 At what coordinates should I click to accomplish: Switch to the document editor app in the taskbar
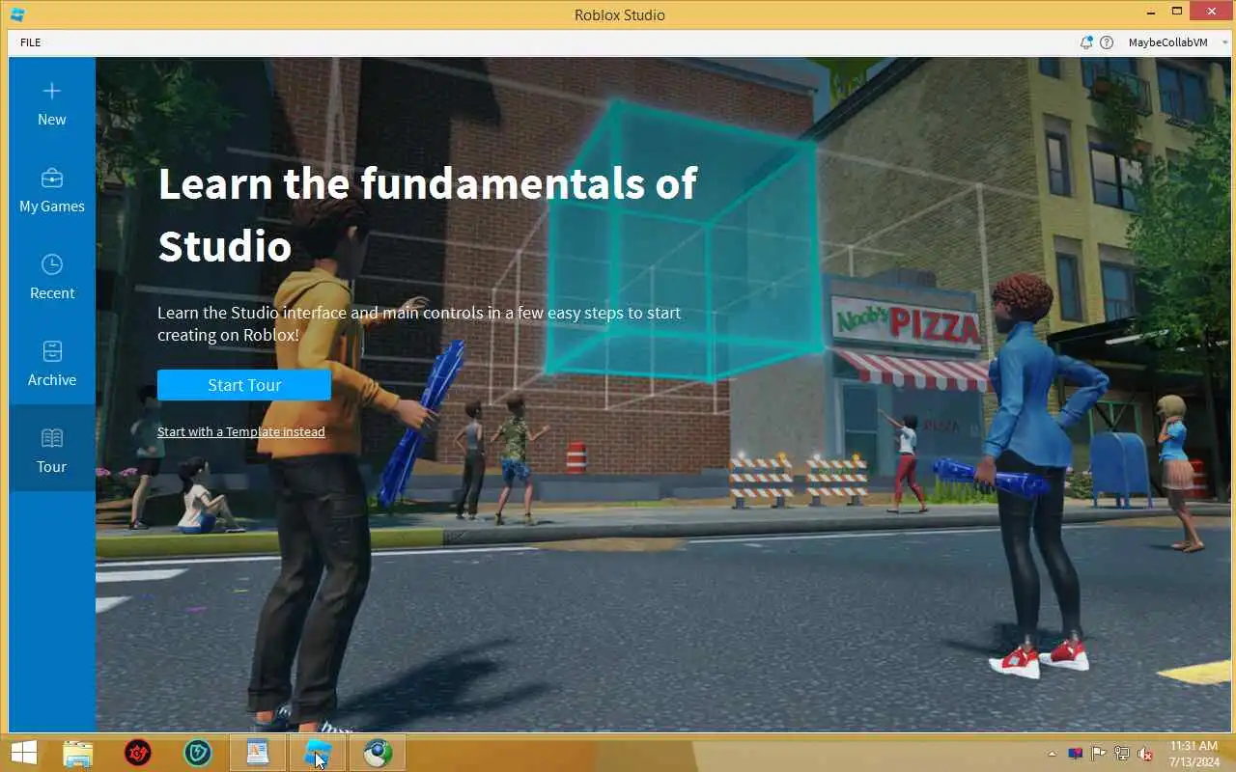[258, 753]
